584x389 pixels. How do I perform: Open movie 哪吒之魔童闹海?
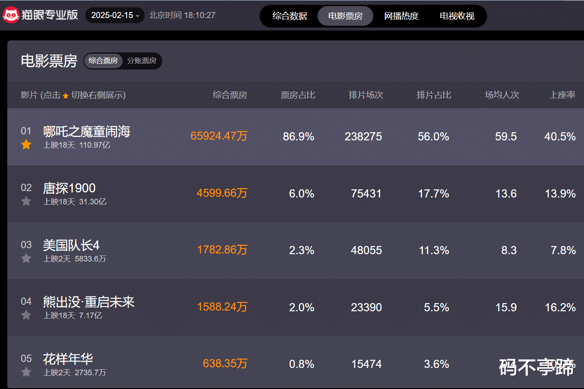pos(87,131)
